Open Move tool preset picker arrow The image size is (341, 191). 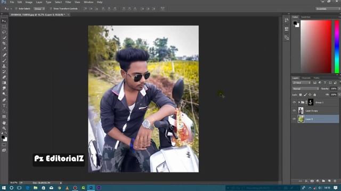point(11,9)
